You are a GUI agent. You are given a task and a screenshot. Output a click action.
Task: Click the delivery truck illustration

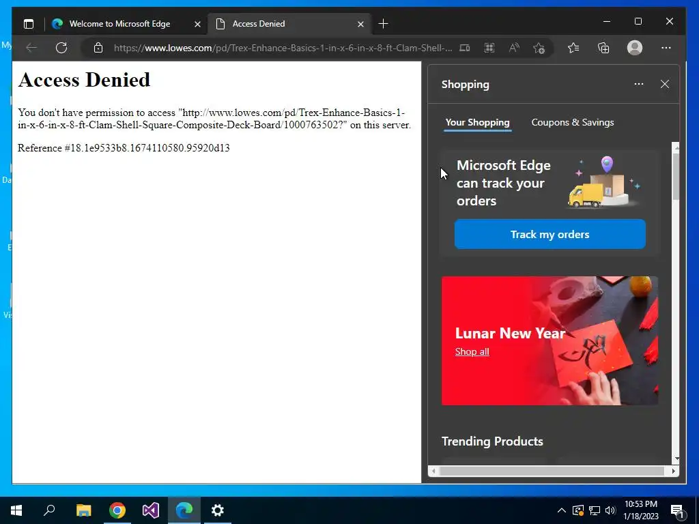(x=605, y=183)
